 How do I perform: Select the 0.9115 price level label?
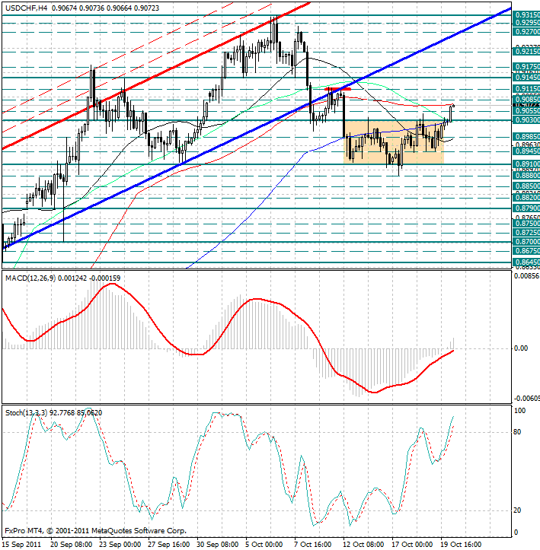(x=526, y=89)
